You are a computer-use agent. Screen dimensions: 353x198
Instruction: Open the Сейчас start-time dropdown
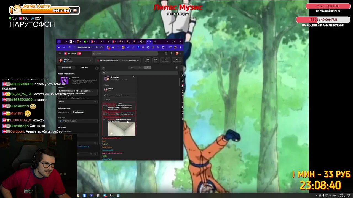point(77,102)
